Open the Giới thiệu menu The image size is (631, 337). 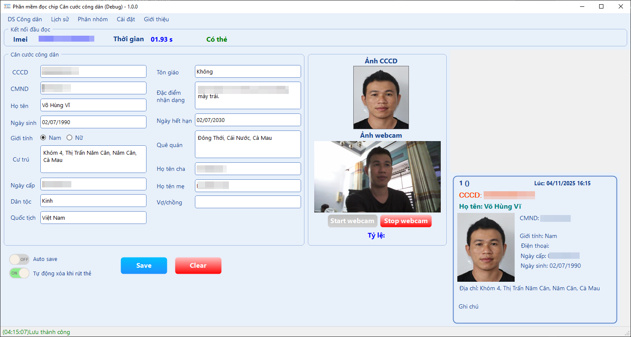tap(156, 19)
